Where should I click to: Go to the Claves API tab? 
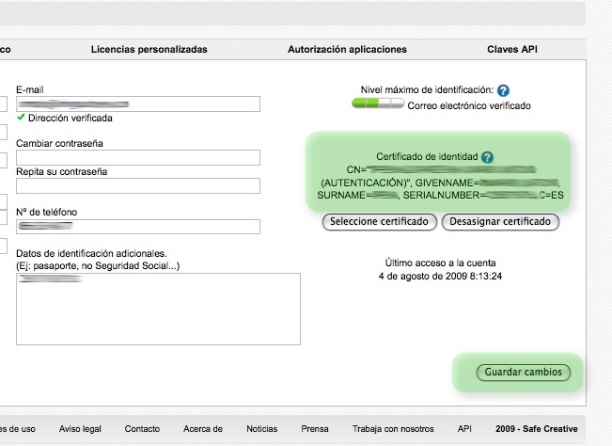(512, 49)
